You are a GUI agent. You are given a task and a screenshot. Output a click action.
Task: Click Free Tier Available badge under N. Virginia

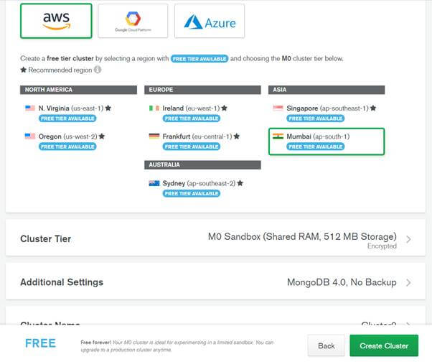[67, 119]
